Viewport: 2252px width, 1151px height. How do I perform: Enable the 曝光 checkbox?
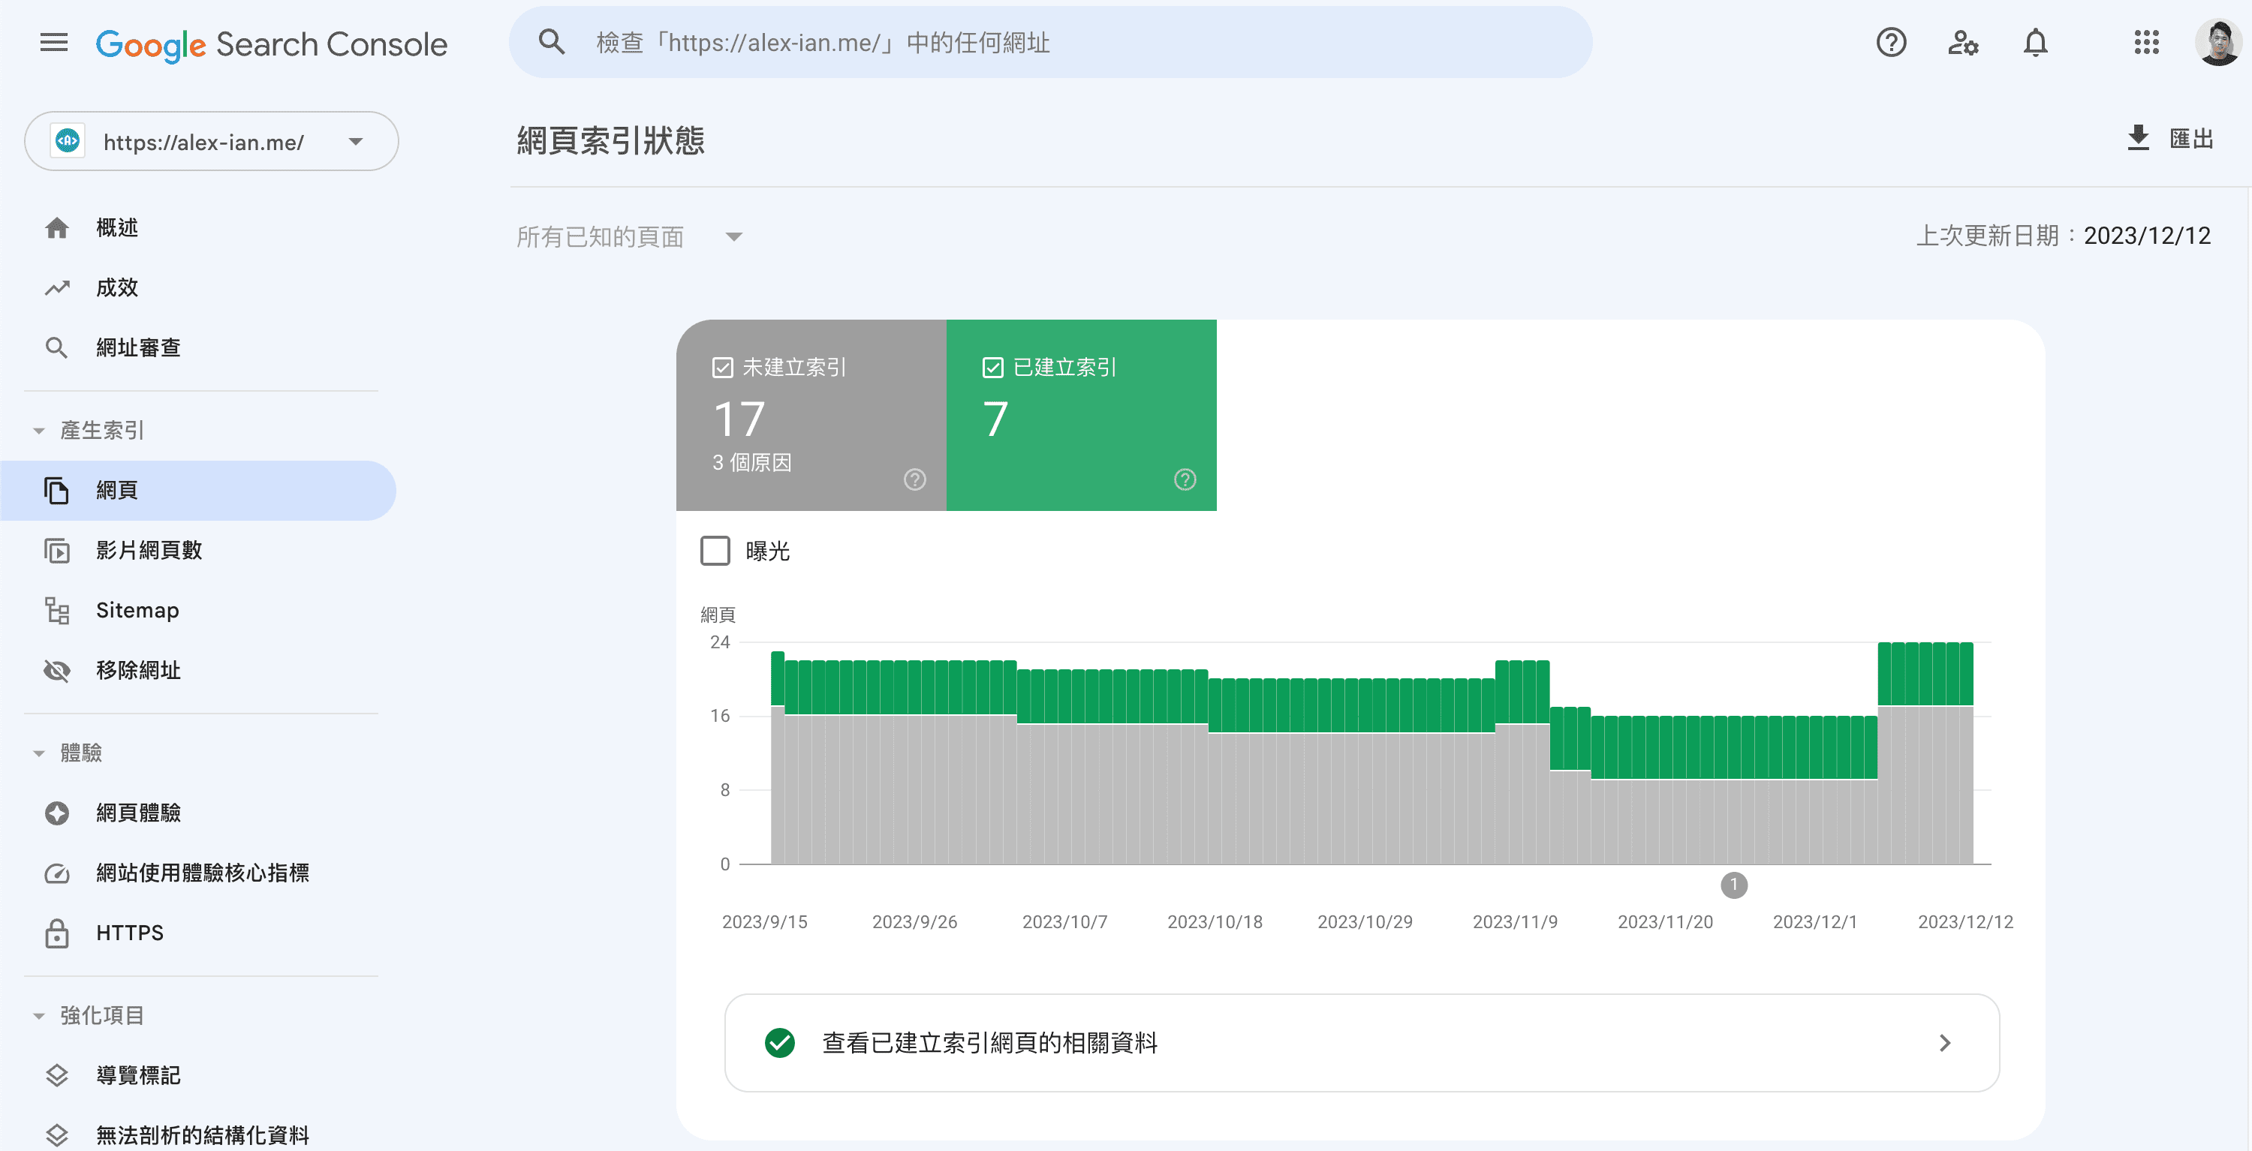(x=715, y=551)
